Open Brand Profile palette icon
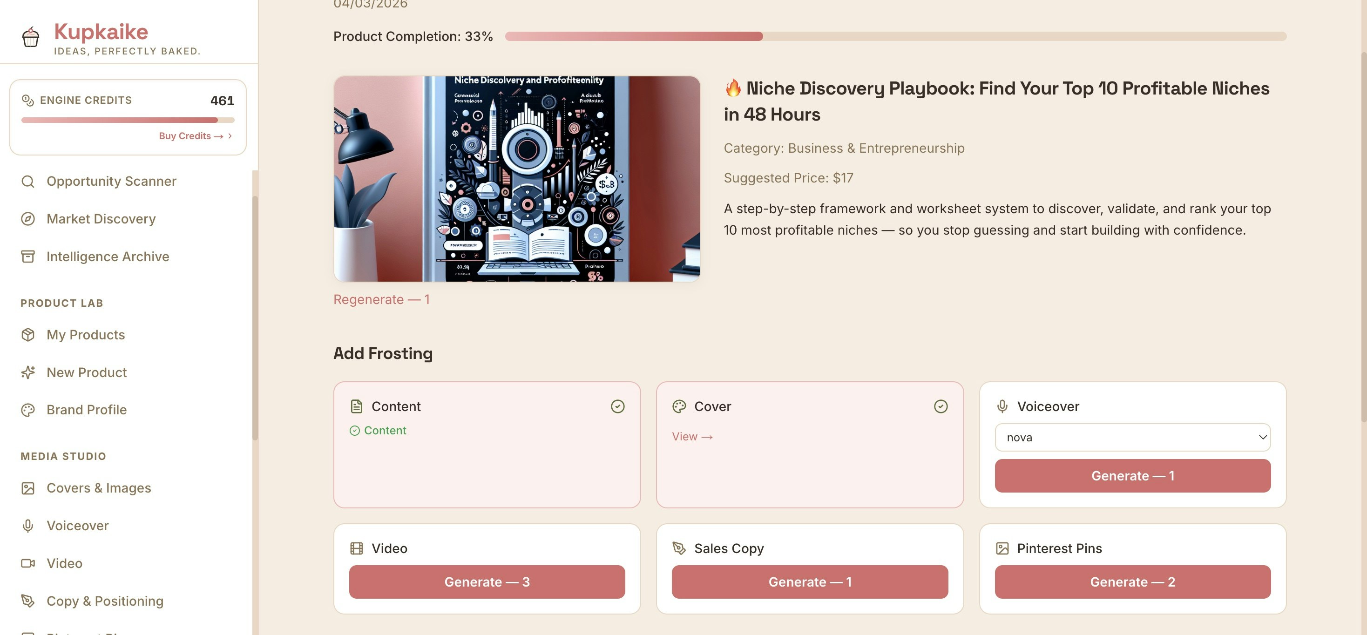This screenshot has width=1367, height=635. (x=27, y=409)
